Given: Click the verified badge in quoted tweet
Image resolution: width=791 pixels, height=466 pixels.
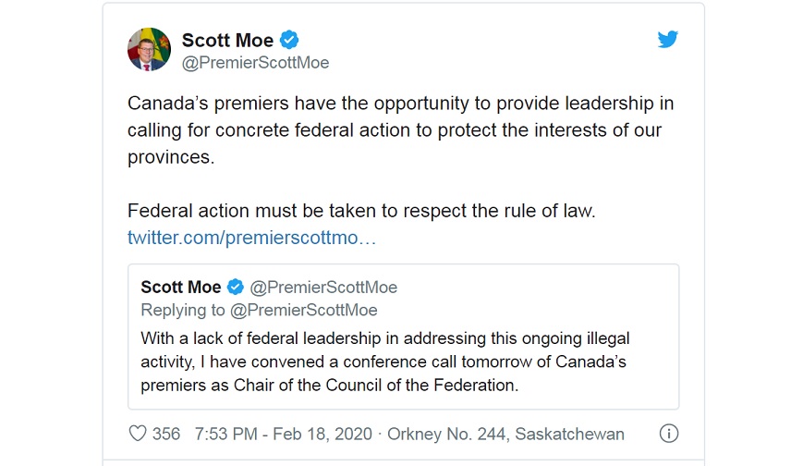Looking at the screenshot, I should click(x=235, y=287).
